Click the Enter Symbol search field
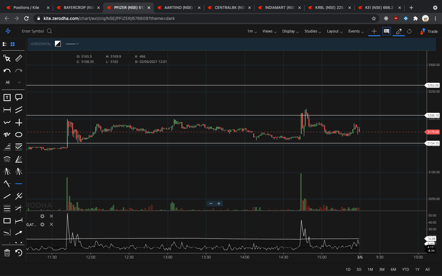 (x=34, y=31)
